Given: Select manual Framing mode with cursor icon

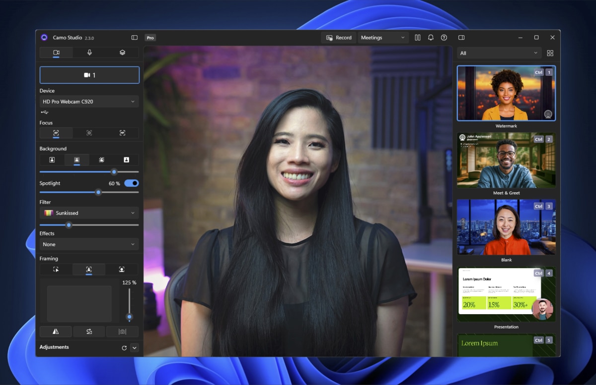Looking at the screenshot, I should (x=56, y=270).
